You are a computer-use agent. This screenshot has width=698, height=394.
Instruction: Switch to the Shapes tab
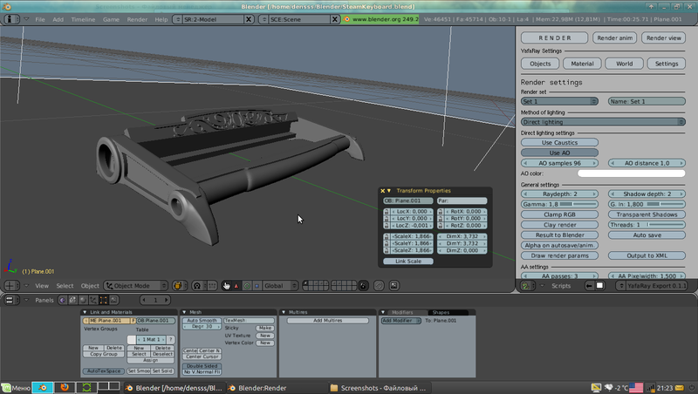coord(440,312)
